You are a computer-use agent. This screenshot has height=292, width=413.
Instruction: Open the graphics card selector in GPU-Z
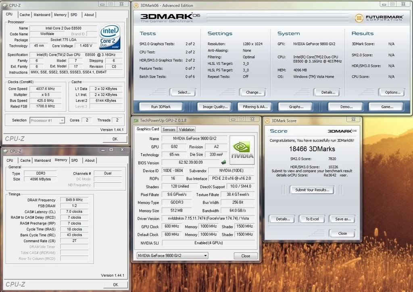171,255
